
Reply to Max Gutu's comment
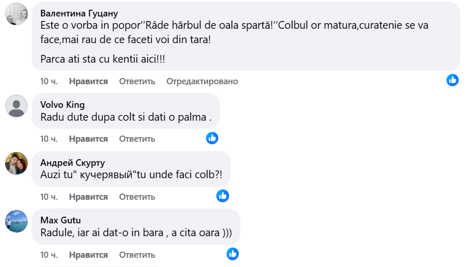pyautogui.click(x=137, y=255)
